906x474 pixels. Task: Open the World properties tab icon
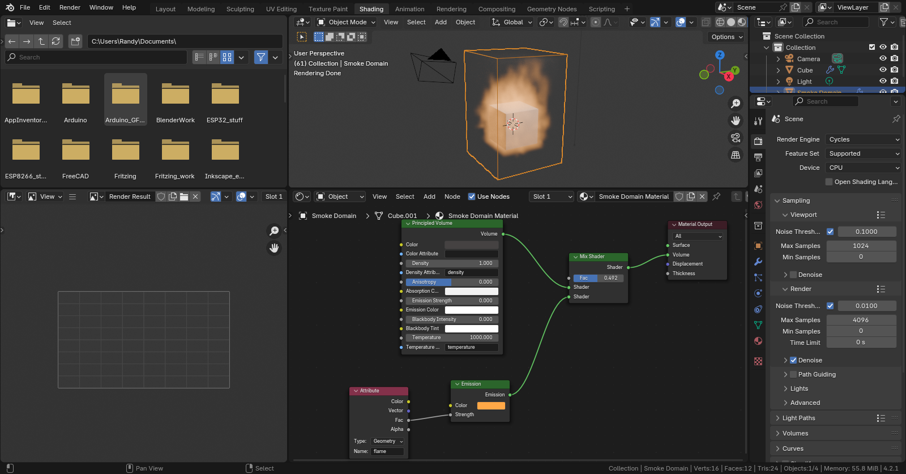(x=758, y=205)
